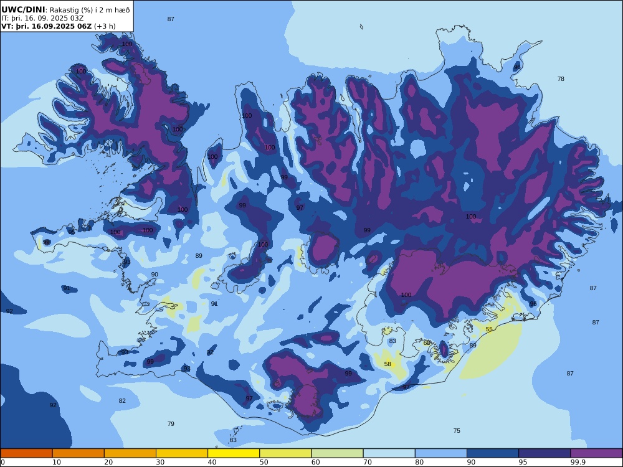Click the 40–50 bright yellow legend swatch

click(x=234, y=453)
